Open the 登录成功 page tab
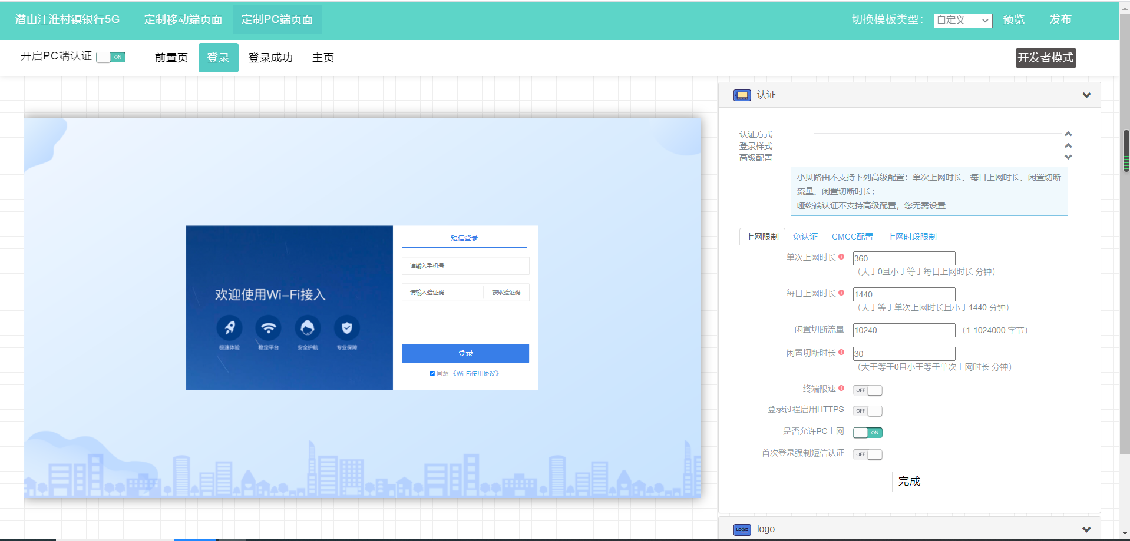Screen dimensions: 1130x541 [x=270, y=58]
